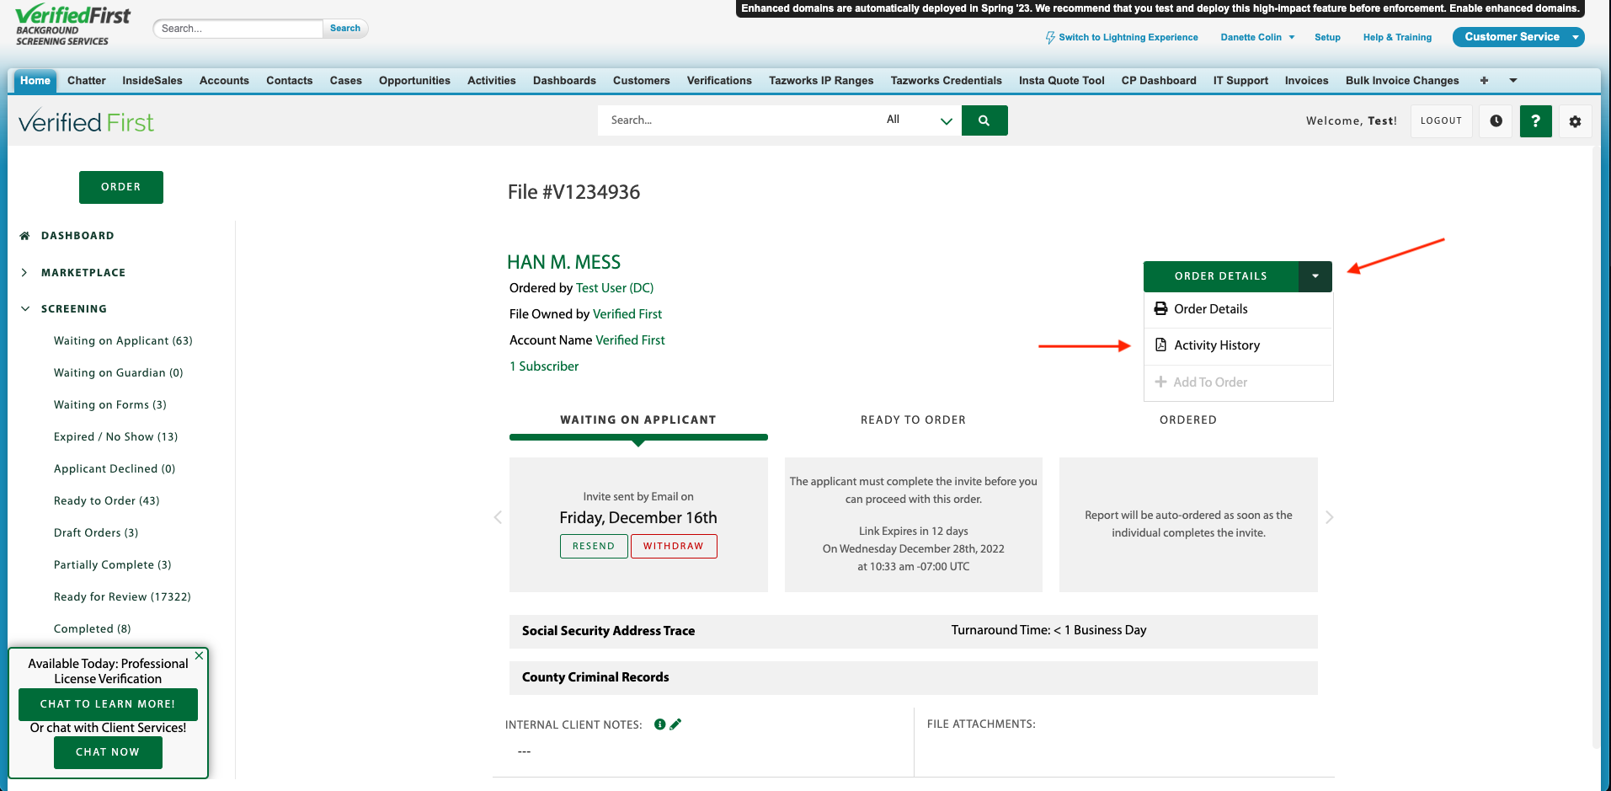Click plus icon beside Add To Order
This screenshot has width=1611, height=791.
pos(1160,382)
